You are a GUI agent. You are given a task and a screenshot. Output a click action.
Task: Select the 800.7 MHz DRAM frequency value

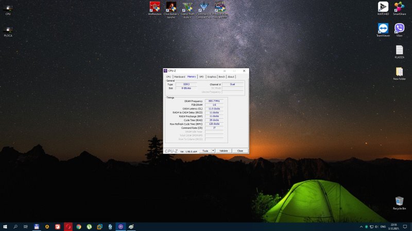coord(214,101)
